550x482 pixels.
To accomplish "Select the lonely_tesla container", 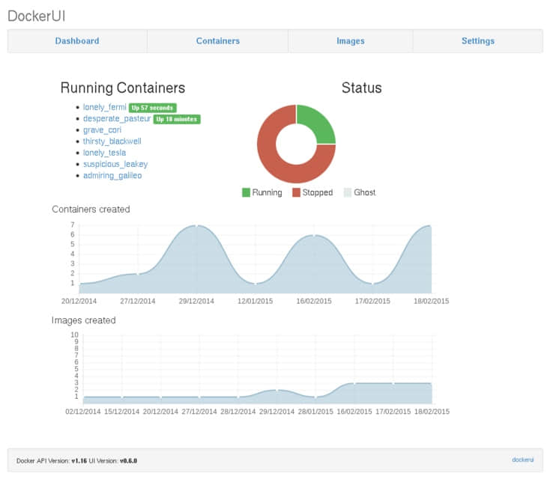I will 104,153.
